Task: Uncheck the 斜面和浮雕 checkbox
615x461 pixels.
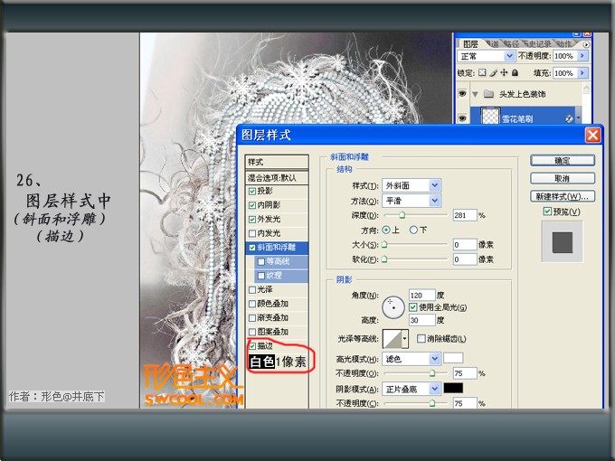Action: click(x=252, y=248)
